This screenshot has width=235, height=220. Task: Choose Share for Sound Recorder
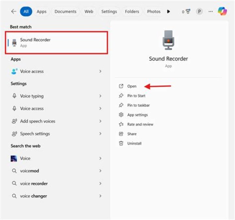coord(132,134)
